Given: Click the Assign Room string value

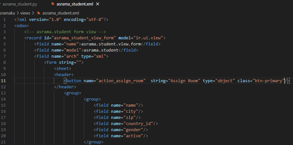Looking at the screenshot, I should (184, 81).
